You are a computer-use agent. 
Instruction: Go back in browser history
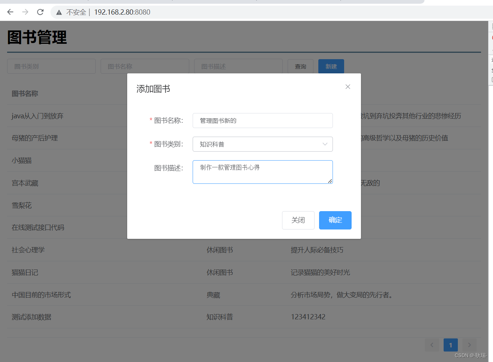coord(10,12)
